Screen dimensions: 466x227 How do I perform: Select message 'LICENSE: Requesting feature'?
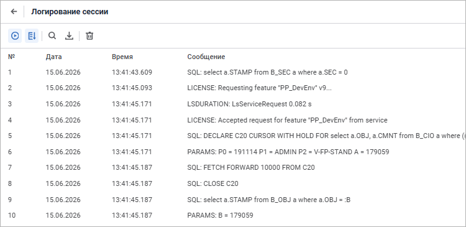[x=259, y=88]
